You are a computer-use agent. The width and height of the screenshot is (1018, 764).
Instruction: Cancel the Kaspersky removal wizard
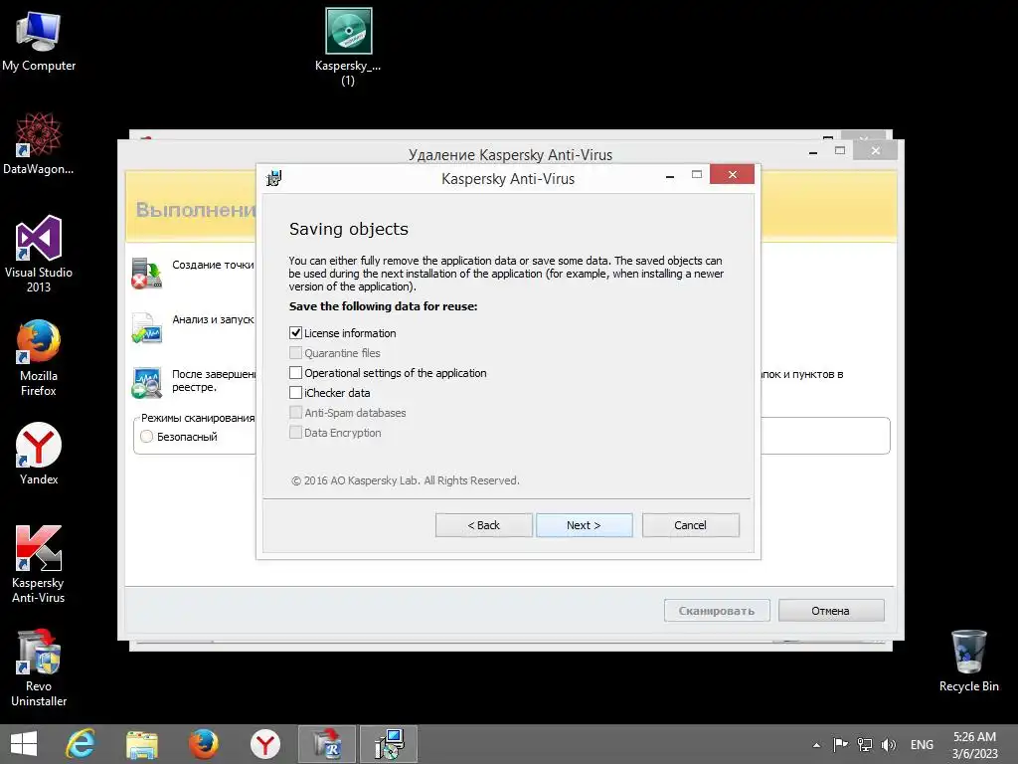(690, 525)
